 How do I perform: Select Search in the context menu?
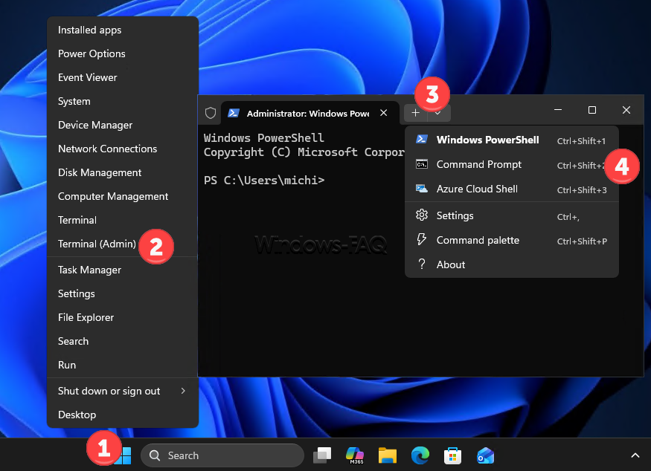[123, 341]
